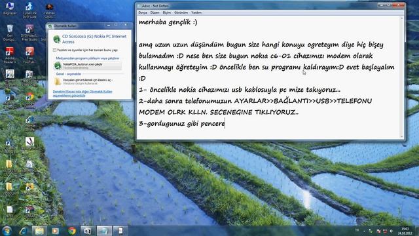This screenshot has width=419, height=236.
Task: Click Notepad scrollbar down arrow
Action: [x=401, y=137]
